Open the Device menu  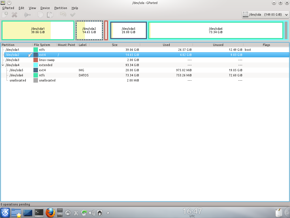pyautogui.click(x=45, y=8)
